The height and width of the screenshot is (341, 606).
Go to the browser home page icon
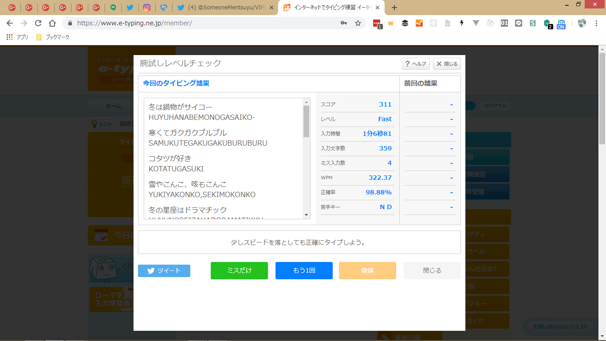pyautogui.click(x=52, y=23)
